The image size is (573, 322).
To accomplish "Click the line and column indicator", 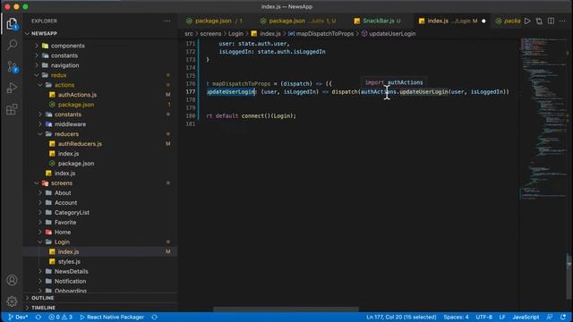I will (x=401, y=317).
